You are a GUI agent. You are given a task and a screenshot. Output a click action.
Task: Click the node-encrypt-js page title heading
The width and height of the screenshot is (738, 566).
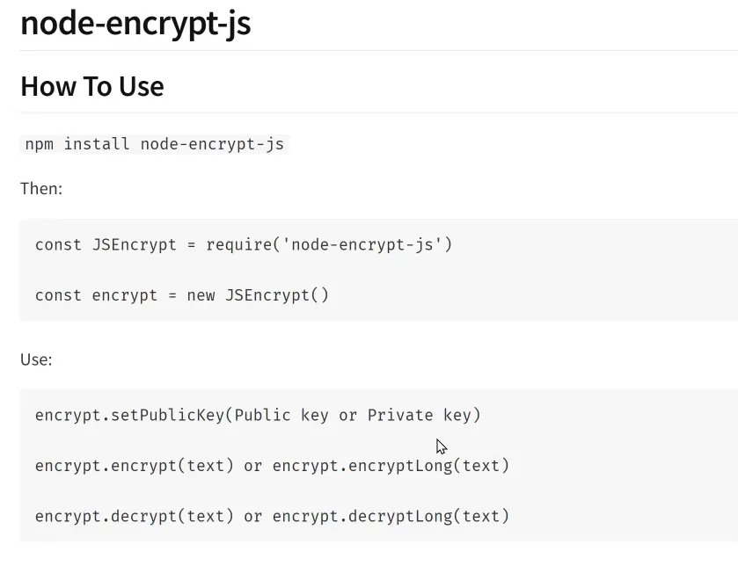tap(135, 24)
